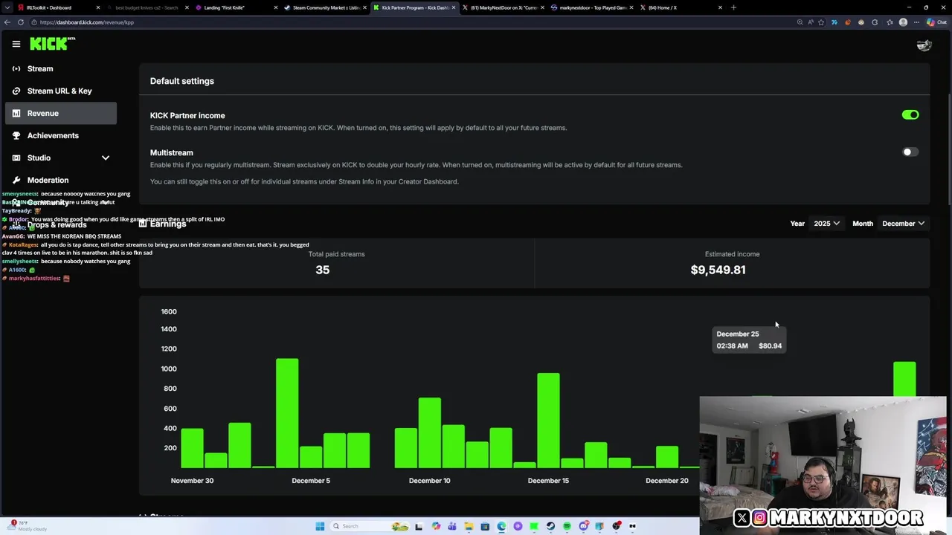The width and height of the screenshot is (952, 535).
Task: Open the Windows Start menu
Action: 320,526
